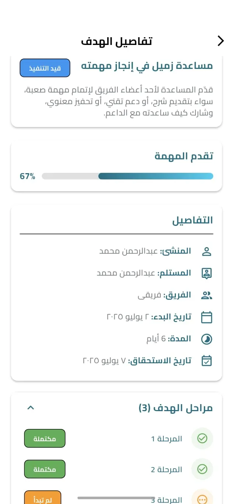Click the 67% task progress bar
Viewport: 233px width, 504px height.
pyautogui.click(x=127, y=176)
